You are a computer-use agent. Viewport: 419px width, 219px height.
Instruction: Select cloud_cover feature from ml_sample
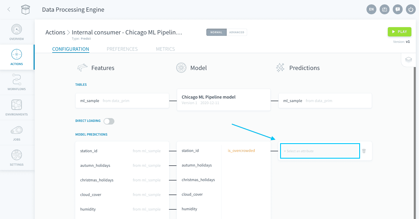122,195
